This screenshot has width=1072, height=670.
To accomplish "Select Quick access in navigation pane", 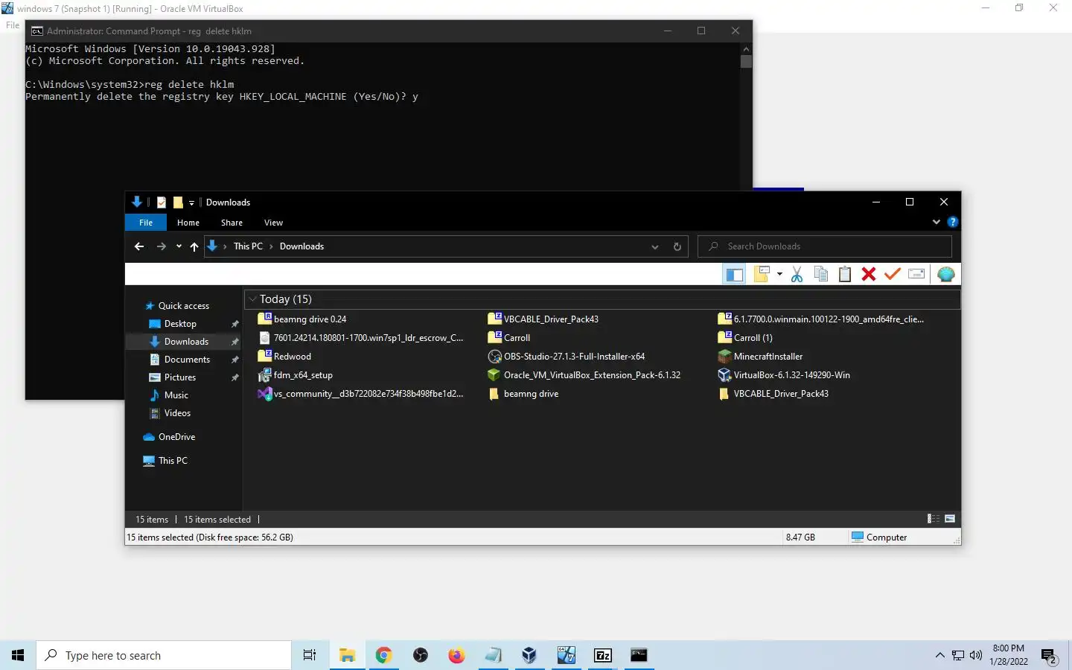I will 184,306.
